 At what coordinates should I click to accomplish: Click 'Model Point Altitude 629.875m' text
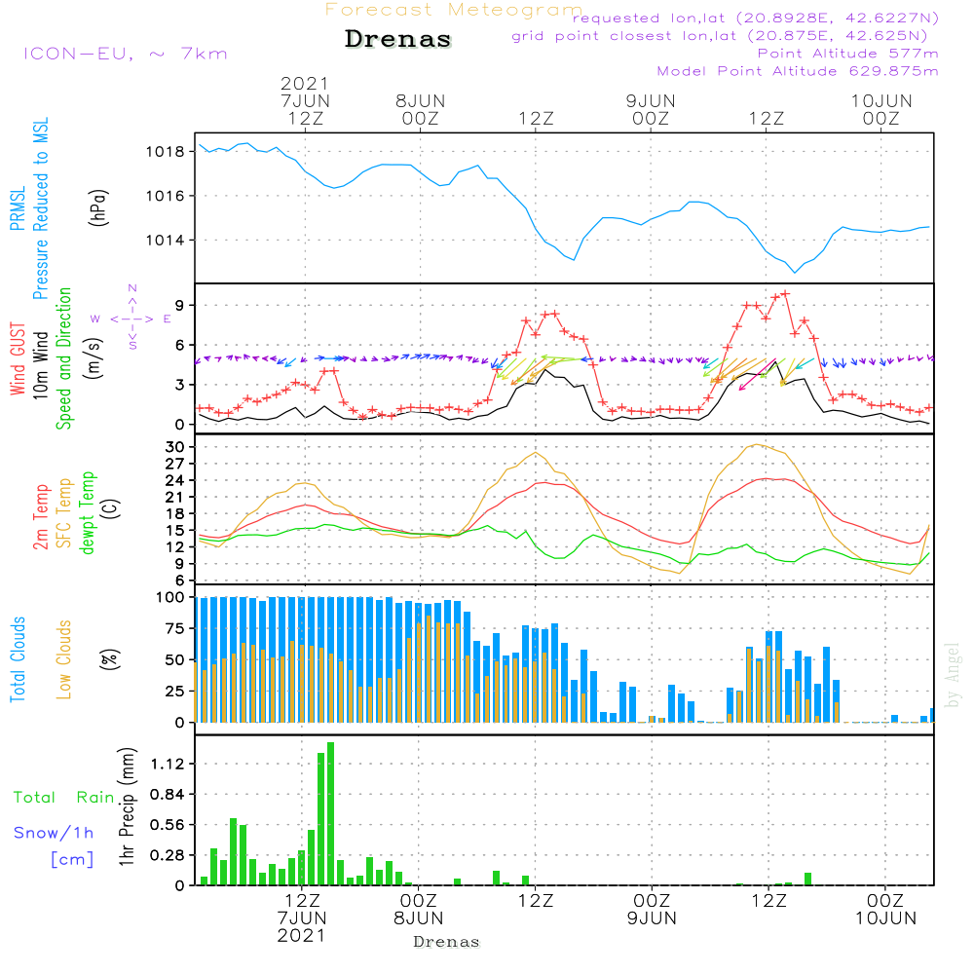[x=798, y=71]
